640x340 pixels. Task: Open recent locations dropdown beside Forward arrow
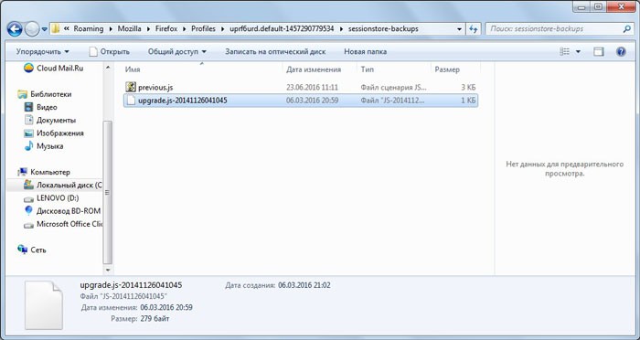tap(45, 29)
